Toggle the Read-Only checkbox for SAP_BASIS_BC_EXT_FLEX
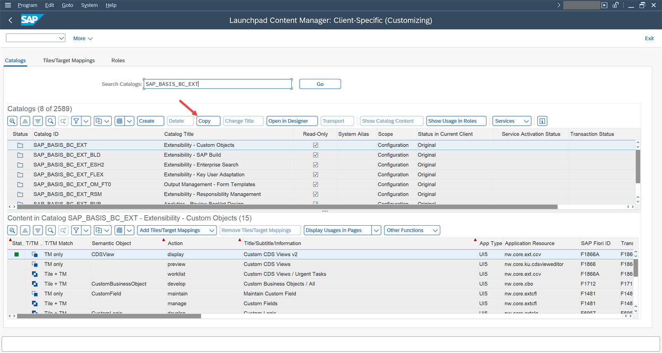The image size is (662, 353). pyautogui.click(x=316, y=175)
